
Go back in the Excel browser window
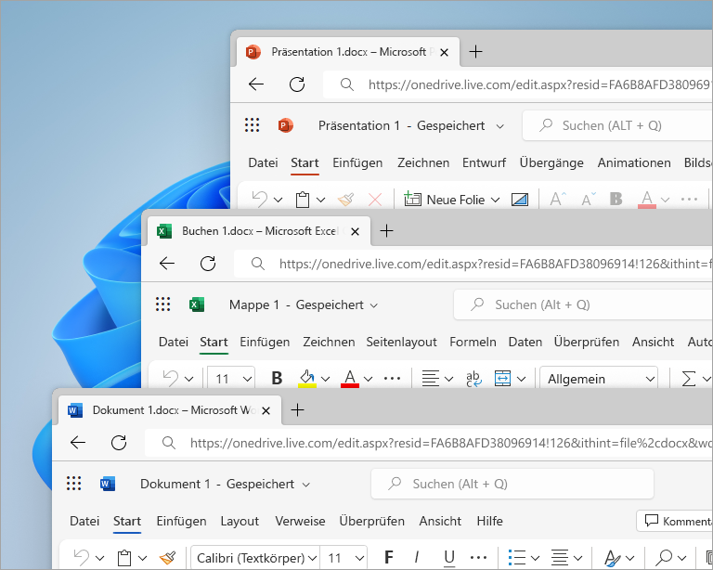coord(167,263)
